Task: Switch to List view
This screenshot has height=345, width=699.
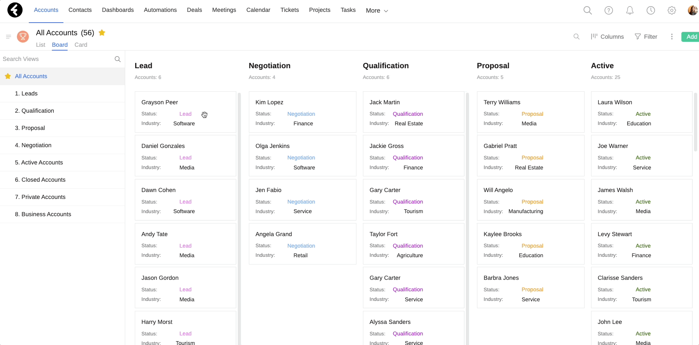Action: (40, 45)
